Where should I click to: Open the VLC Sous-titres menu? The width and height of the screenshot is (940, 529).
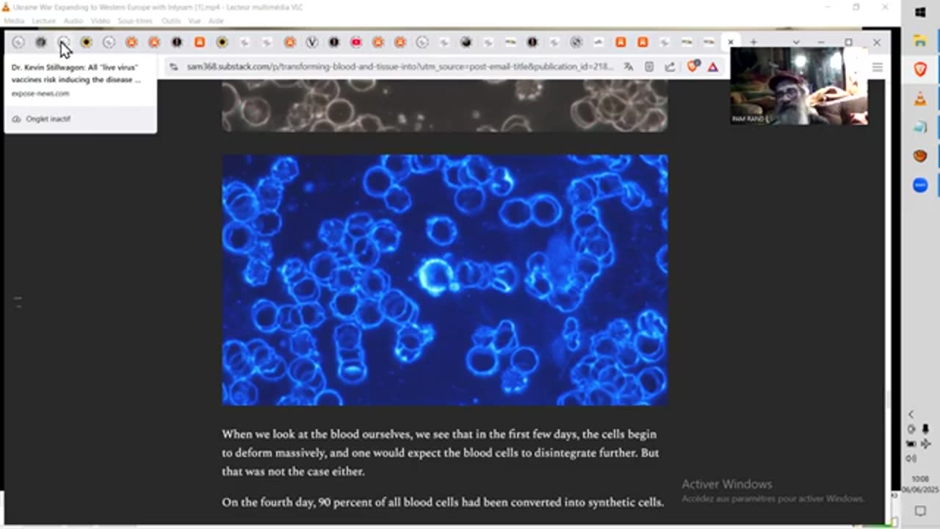[x=135, y=21]
